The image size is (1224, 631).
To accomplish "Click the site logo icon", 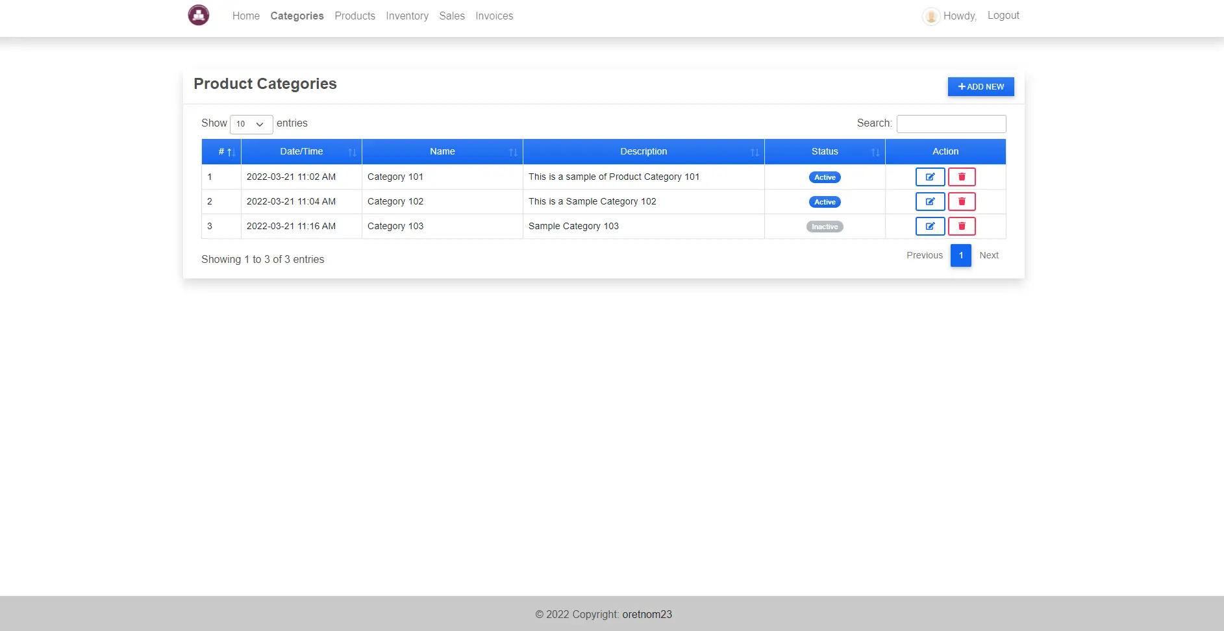I will click(x=199, y=15).
